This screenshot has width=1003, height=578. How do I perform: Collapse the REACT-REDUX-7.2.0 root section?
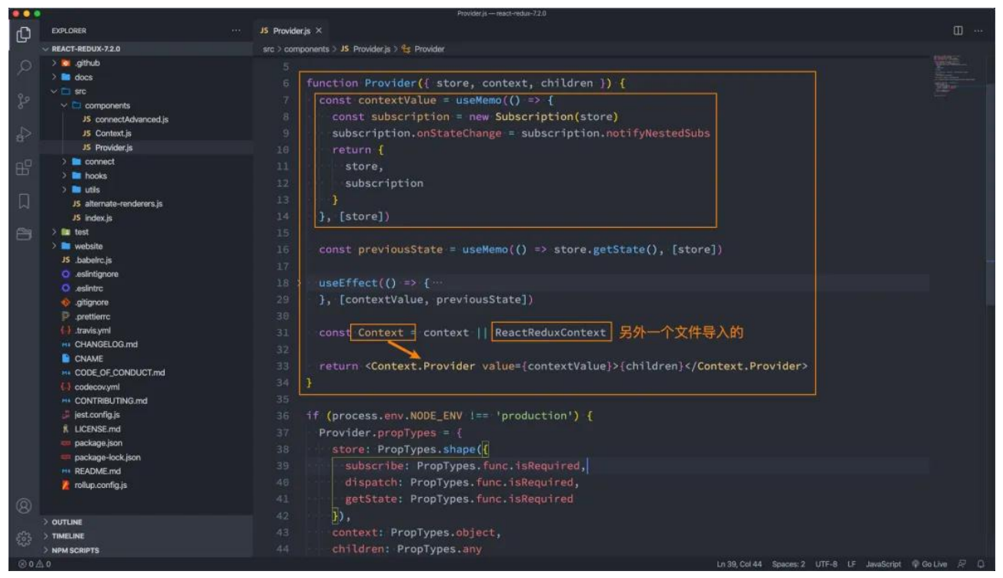148,48
